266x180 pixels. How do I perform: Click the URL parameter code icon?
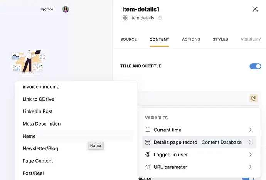point(148,167)
